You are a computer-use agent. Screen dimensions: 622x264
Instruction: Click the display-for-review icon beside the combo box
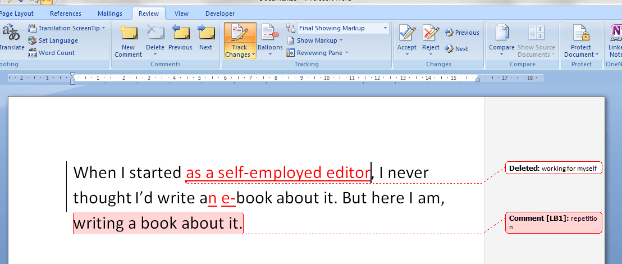[290, 28]
